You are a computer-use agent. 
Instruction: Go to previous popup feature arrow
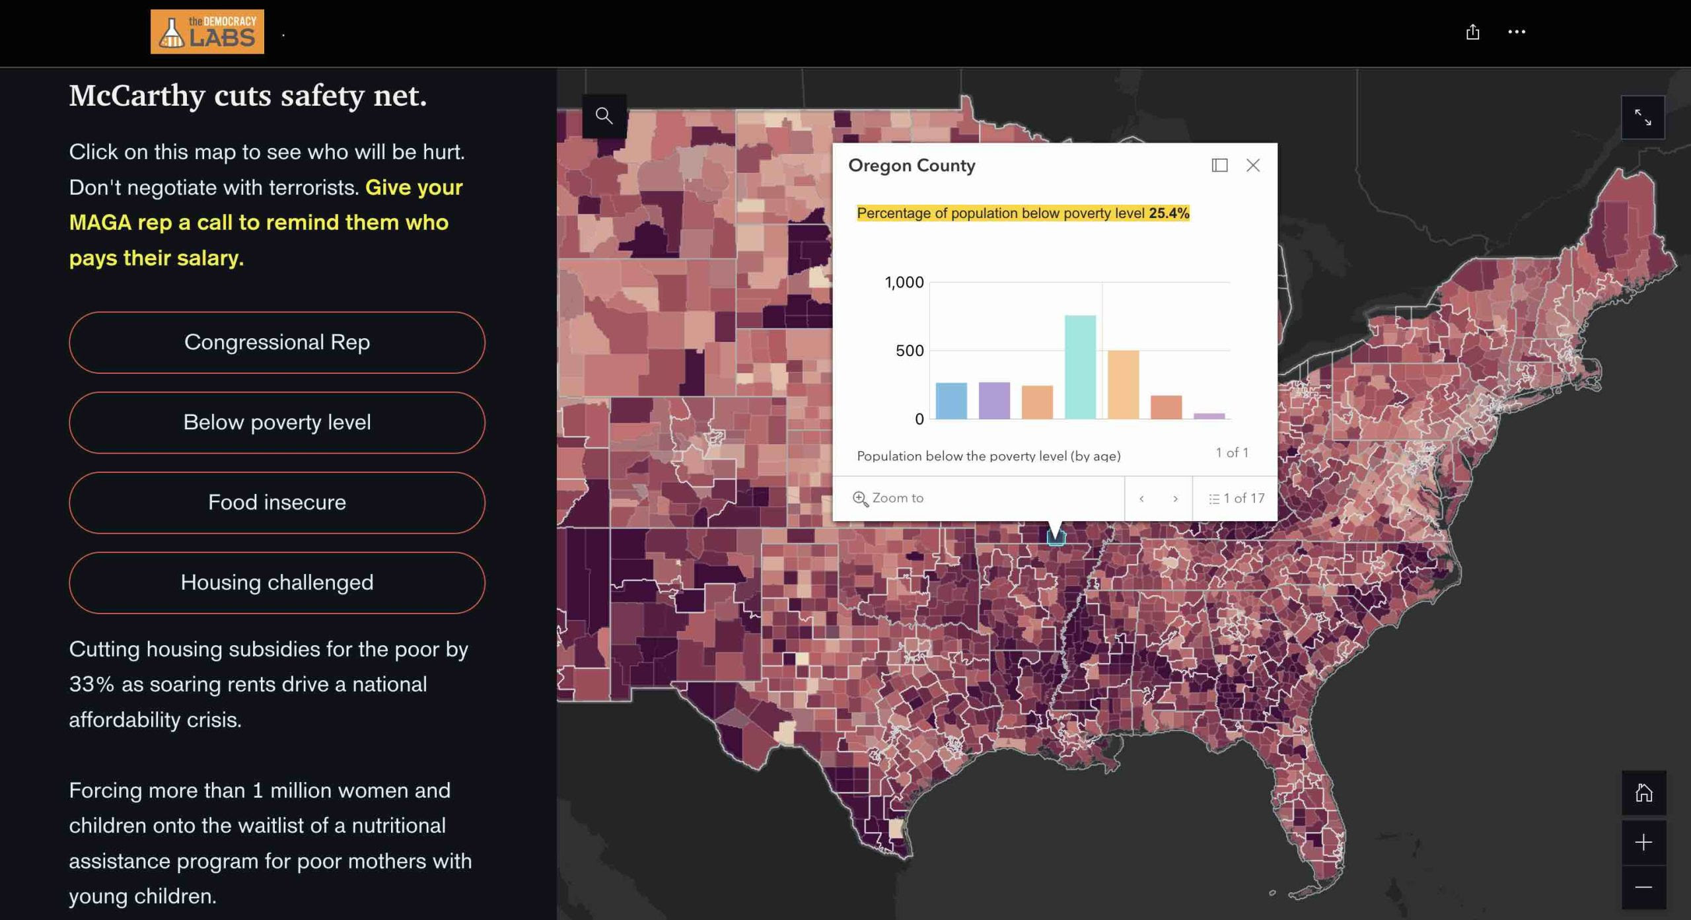(x=1141, y=499)
